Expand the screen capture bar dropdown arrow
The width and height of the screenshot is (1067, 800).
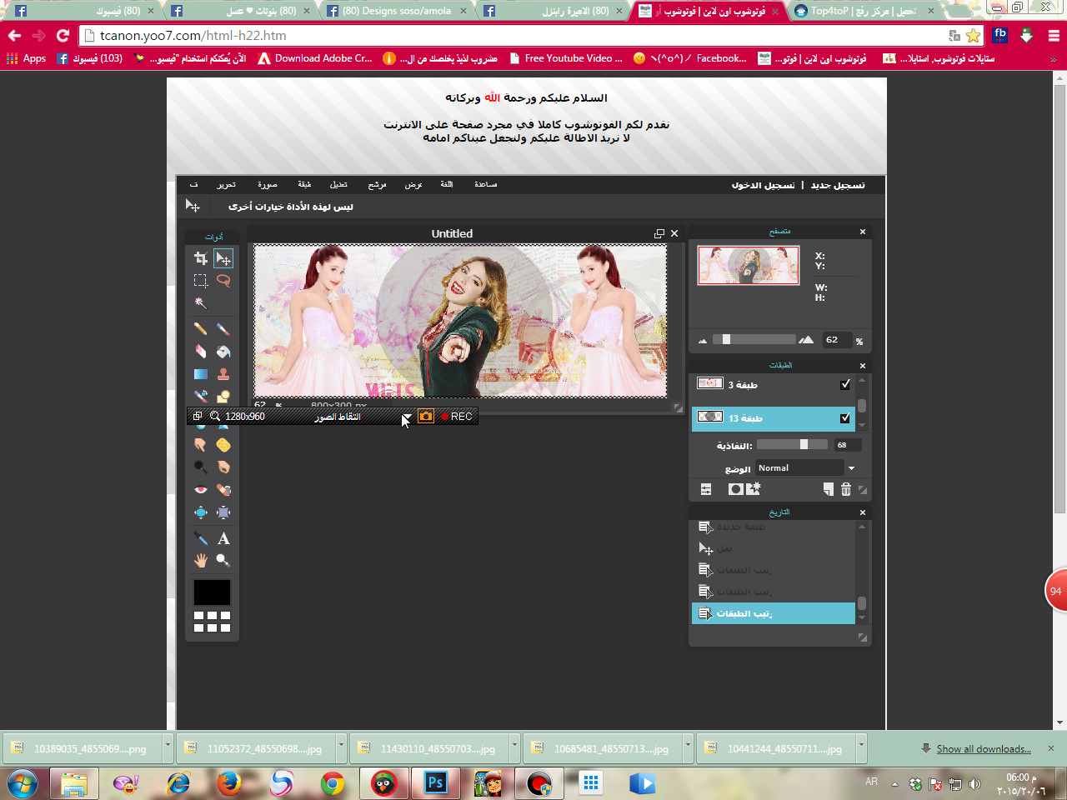406,417
